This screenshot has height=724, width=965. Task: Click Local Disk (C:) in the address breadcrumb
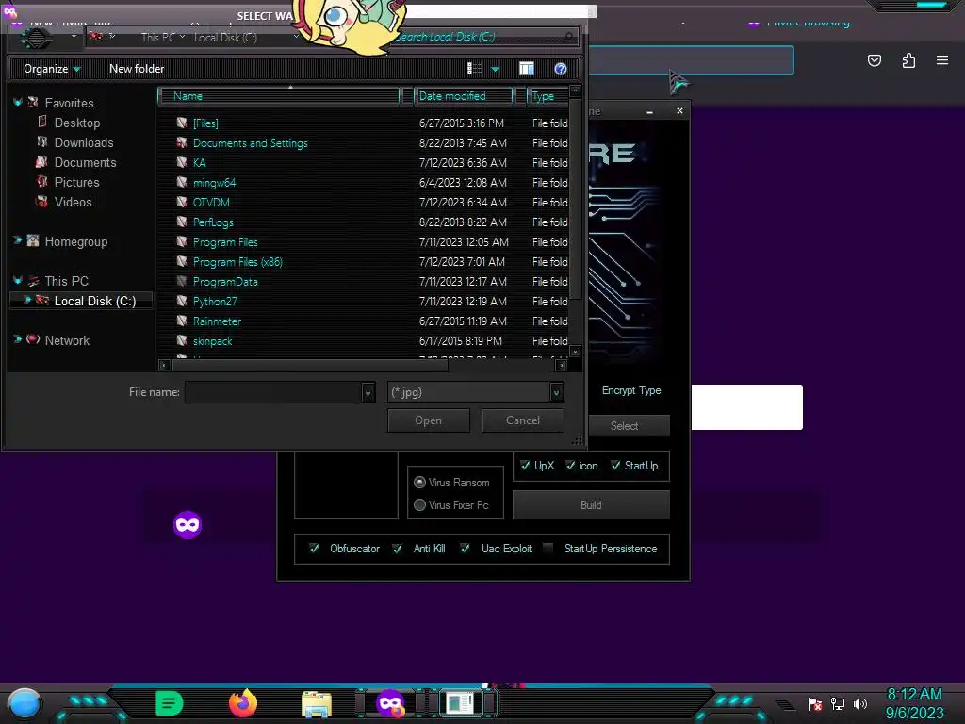(225, 38)
